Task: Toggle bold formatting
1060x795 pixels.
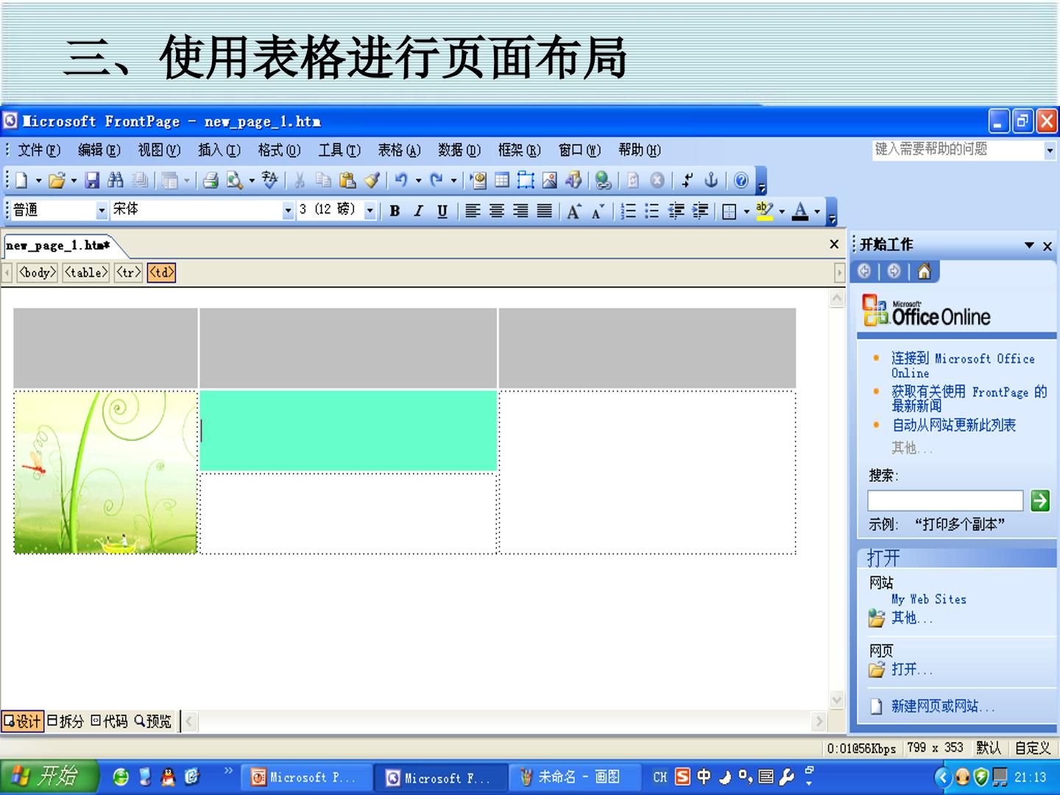Action: (x=395, y=211)
